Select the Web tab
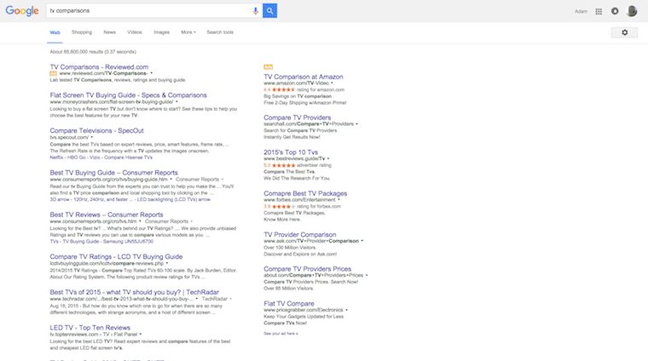The image size is (648, 361). (55, 32)
